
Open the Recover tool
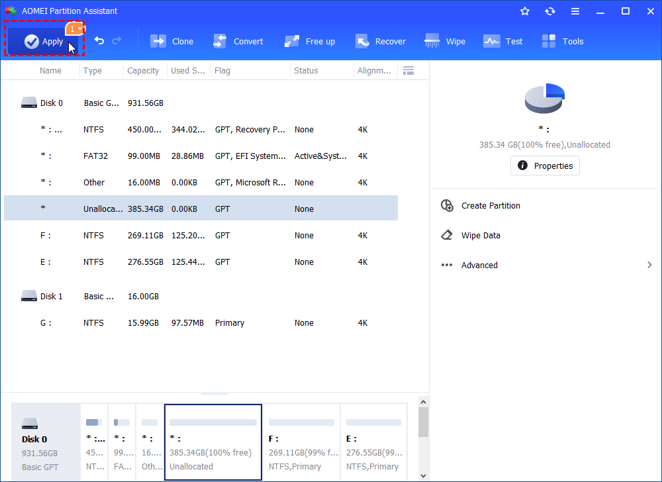(381, 41)
